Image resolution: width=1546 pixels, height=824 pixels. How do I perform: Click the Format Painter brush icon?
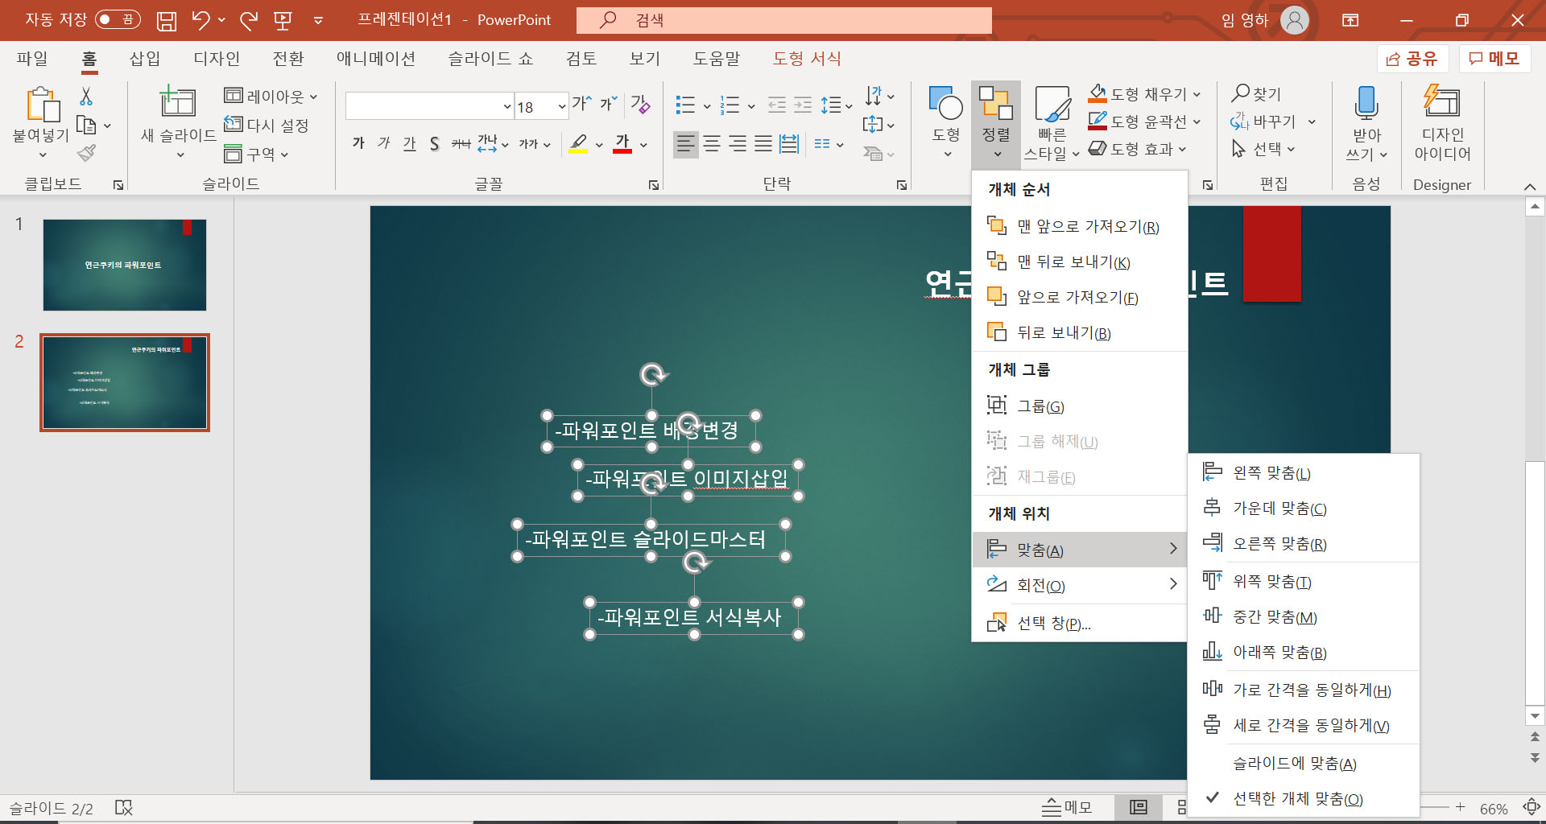click(x=86, y=153)
